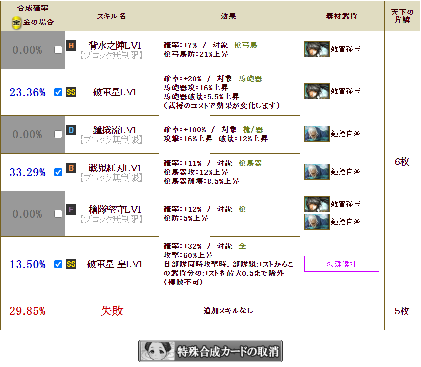Click the 雑賀孫市 portrait in the 槍隊堅守 row
Screen dimensions: 421x367
point(317,204)
